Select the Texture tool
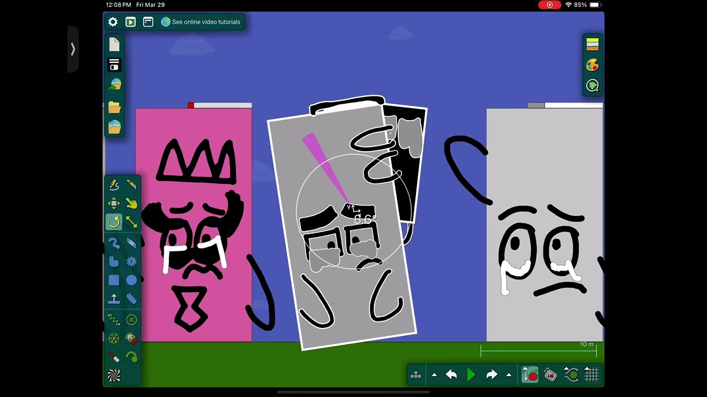Image resolution: width=707 pixels, height=397 pixels. (x=114, y=375)
